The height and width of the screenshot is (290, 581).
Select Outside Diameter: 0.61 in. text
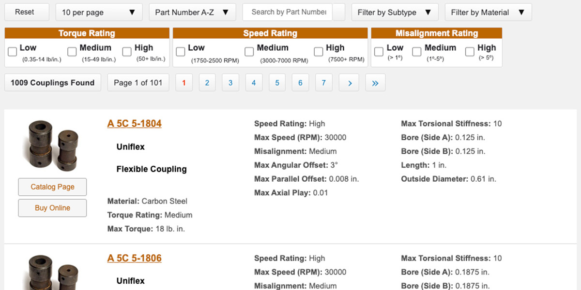pos(449,179)
